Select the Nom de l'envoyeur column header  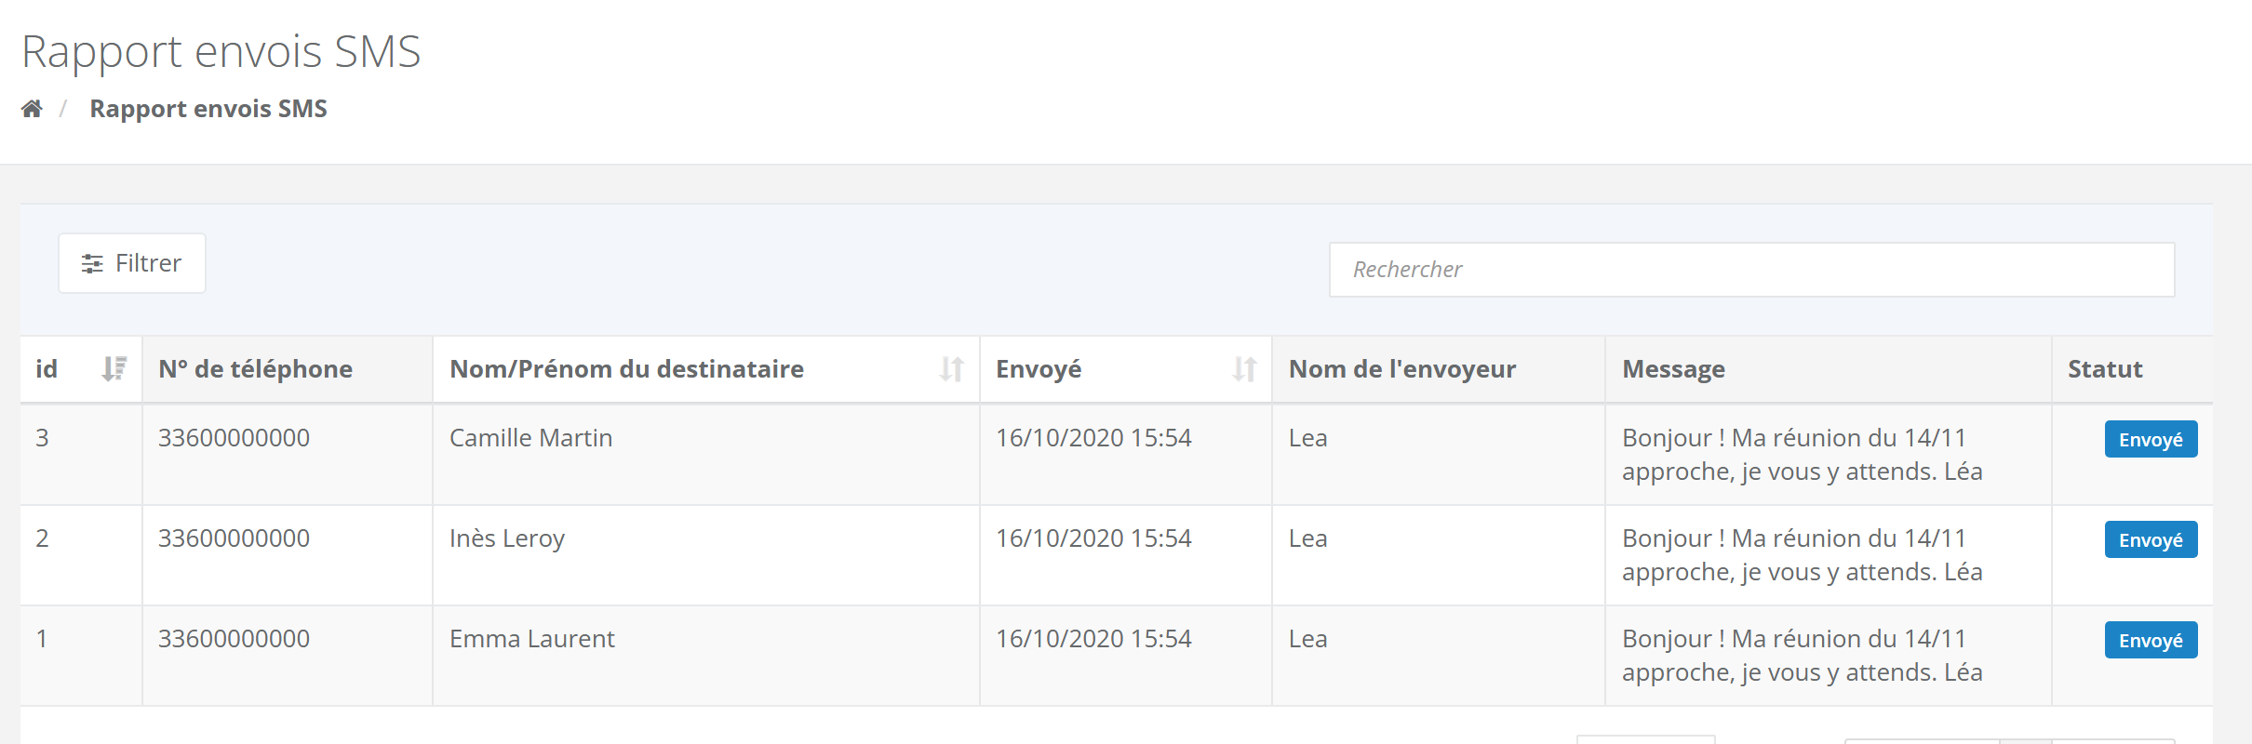[x=1439, y=369]
